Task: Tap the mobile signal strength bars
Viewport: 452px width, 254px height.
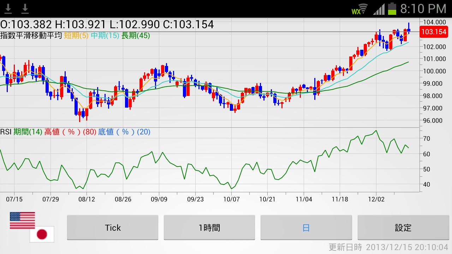Action: pos(379,9)
